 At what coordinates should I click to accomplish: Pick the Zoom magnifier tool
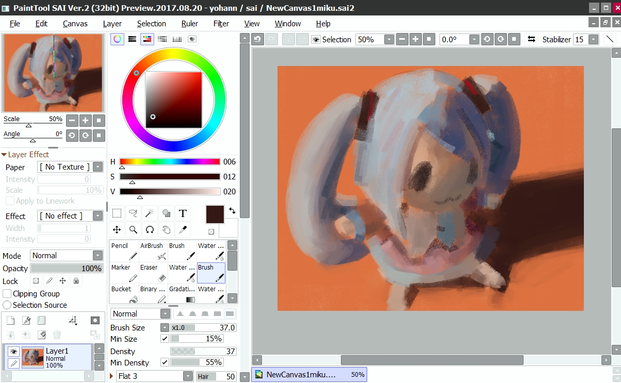(133, 229)
